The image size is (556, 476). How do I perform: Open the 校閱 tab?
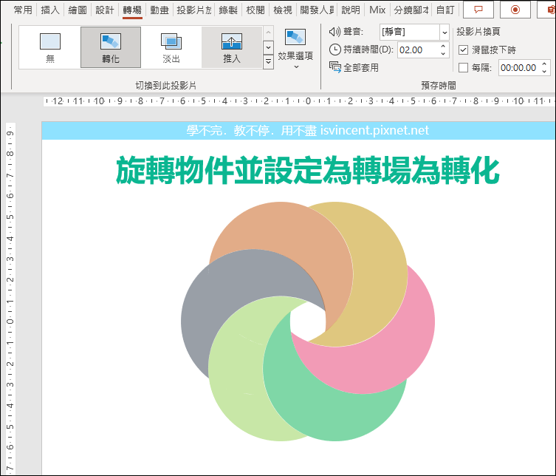[x=255, y=10]
